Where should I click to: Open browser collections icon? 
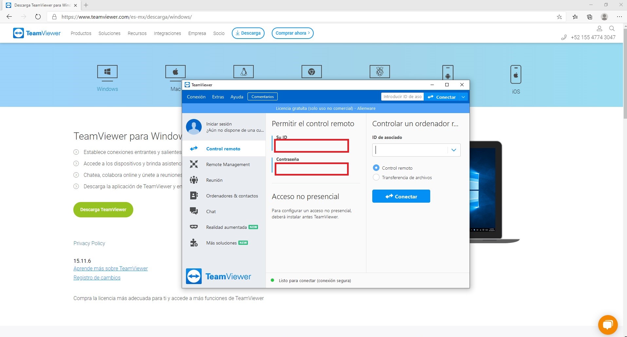590,17
